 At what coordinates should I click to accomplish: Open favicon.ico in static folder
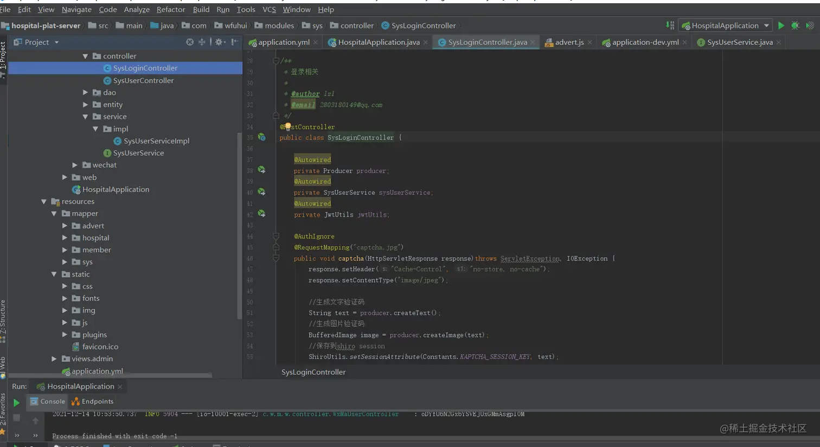click(x=100, y=347)
